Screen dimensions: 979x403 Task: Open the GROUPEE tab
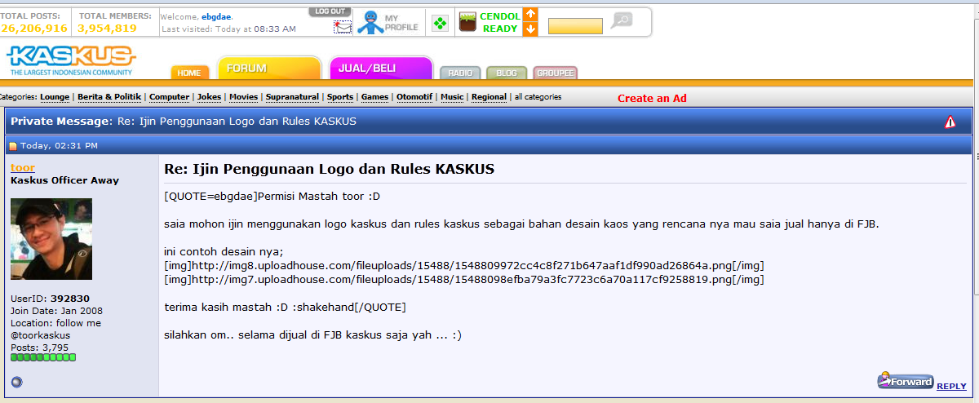tap(556, 73)
